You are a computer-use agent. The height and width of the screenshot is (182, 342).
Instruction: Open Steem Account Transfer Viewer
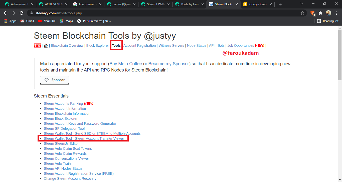84,138
